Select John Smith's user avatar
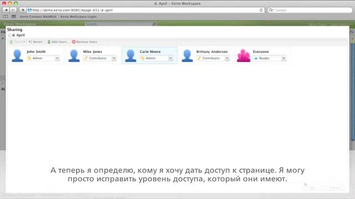This screenshot has width=355, height=199. tap(17, 55)
